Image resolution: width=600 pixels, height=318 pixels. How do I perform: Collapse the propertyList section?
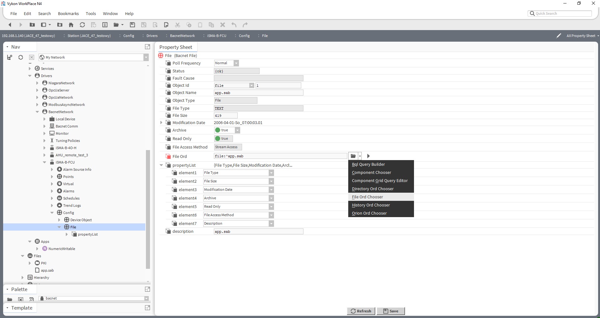click(161, 165)
